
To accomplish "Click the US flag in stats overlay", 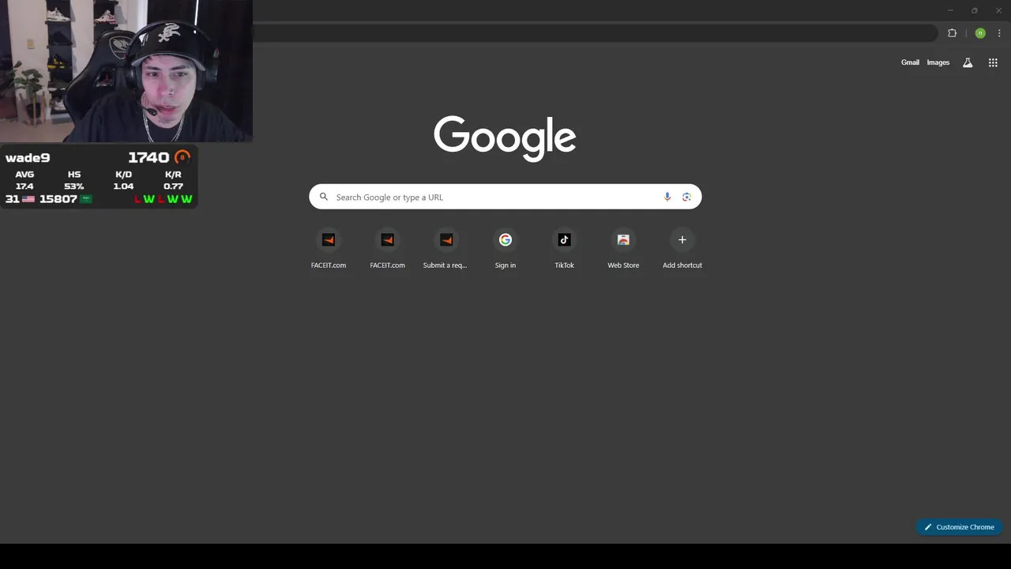I will click(x=28, y=199).
